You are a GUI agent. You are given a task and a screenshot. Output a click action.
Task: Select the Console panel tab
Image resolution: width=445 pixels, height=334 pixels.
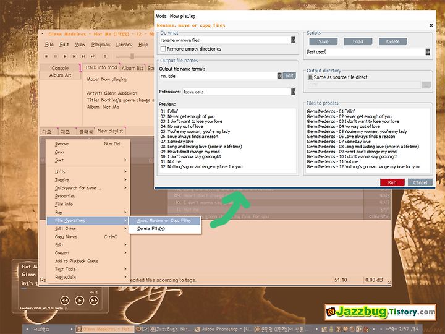[x=60, y=68]
